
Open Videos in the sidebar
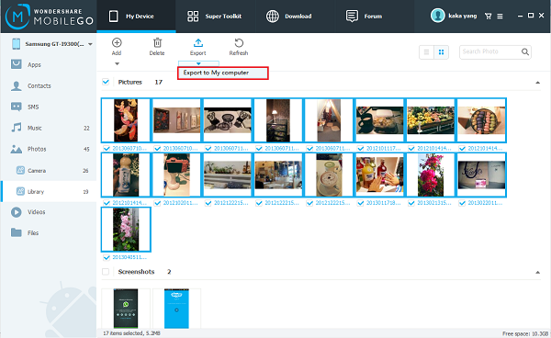point(48,212)
